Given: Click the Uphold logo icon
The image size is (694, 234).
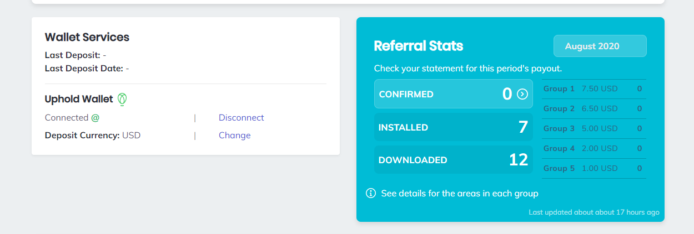Looking at the screenshot, I should click(x=122, y=99).
